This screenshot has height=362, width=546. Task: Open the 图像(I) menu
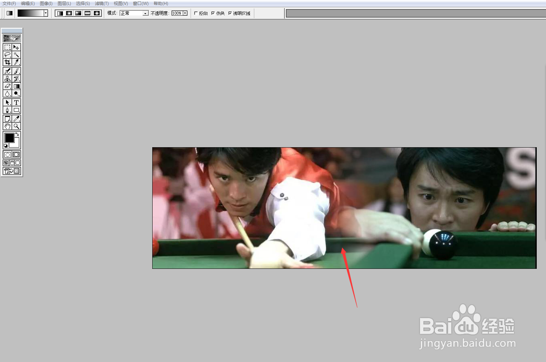tap(46, 4)
